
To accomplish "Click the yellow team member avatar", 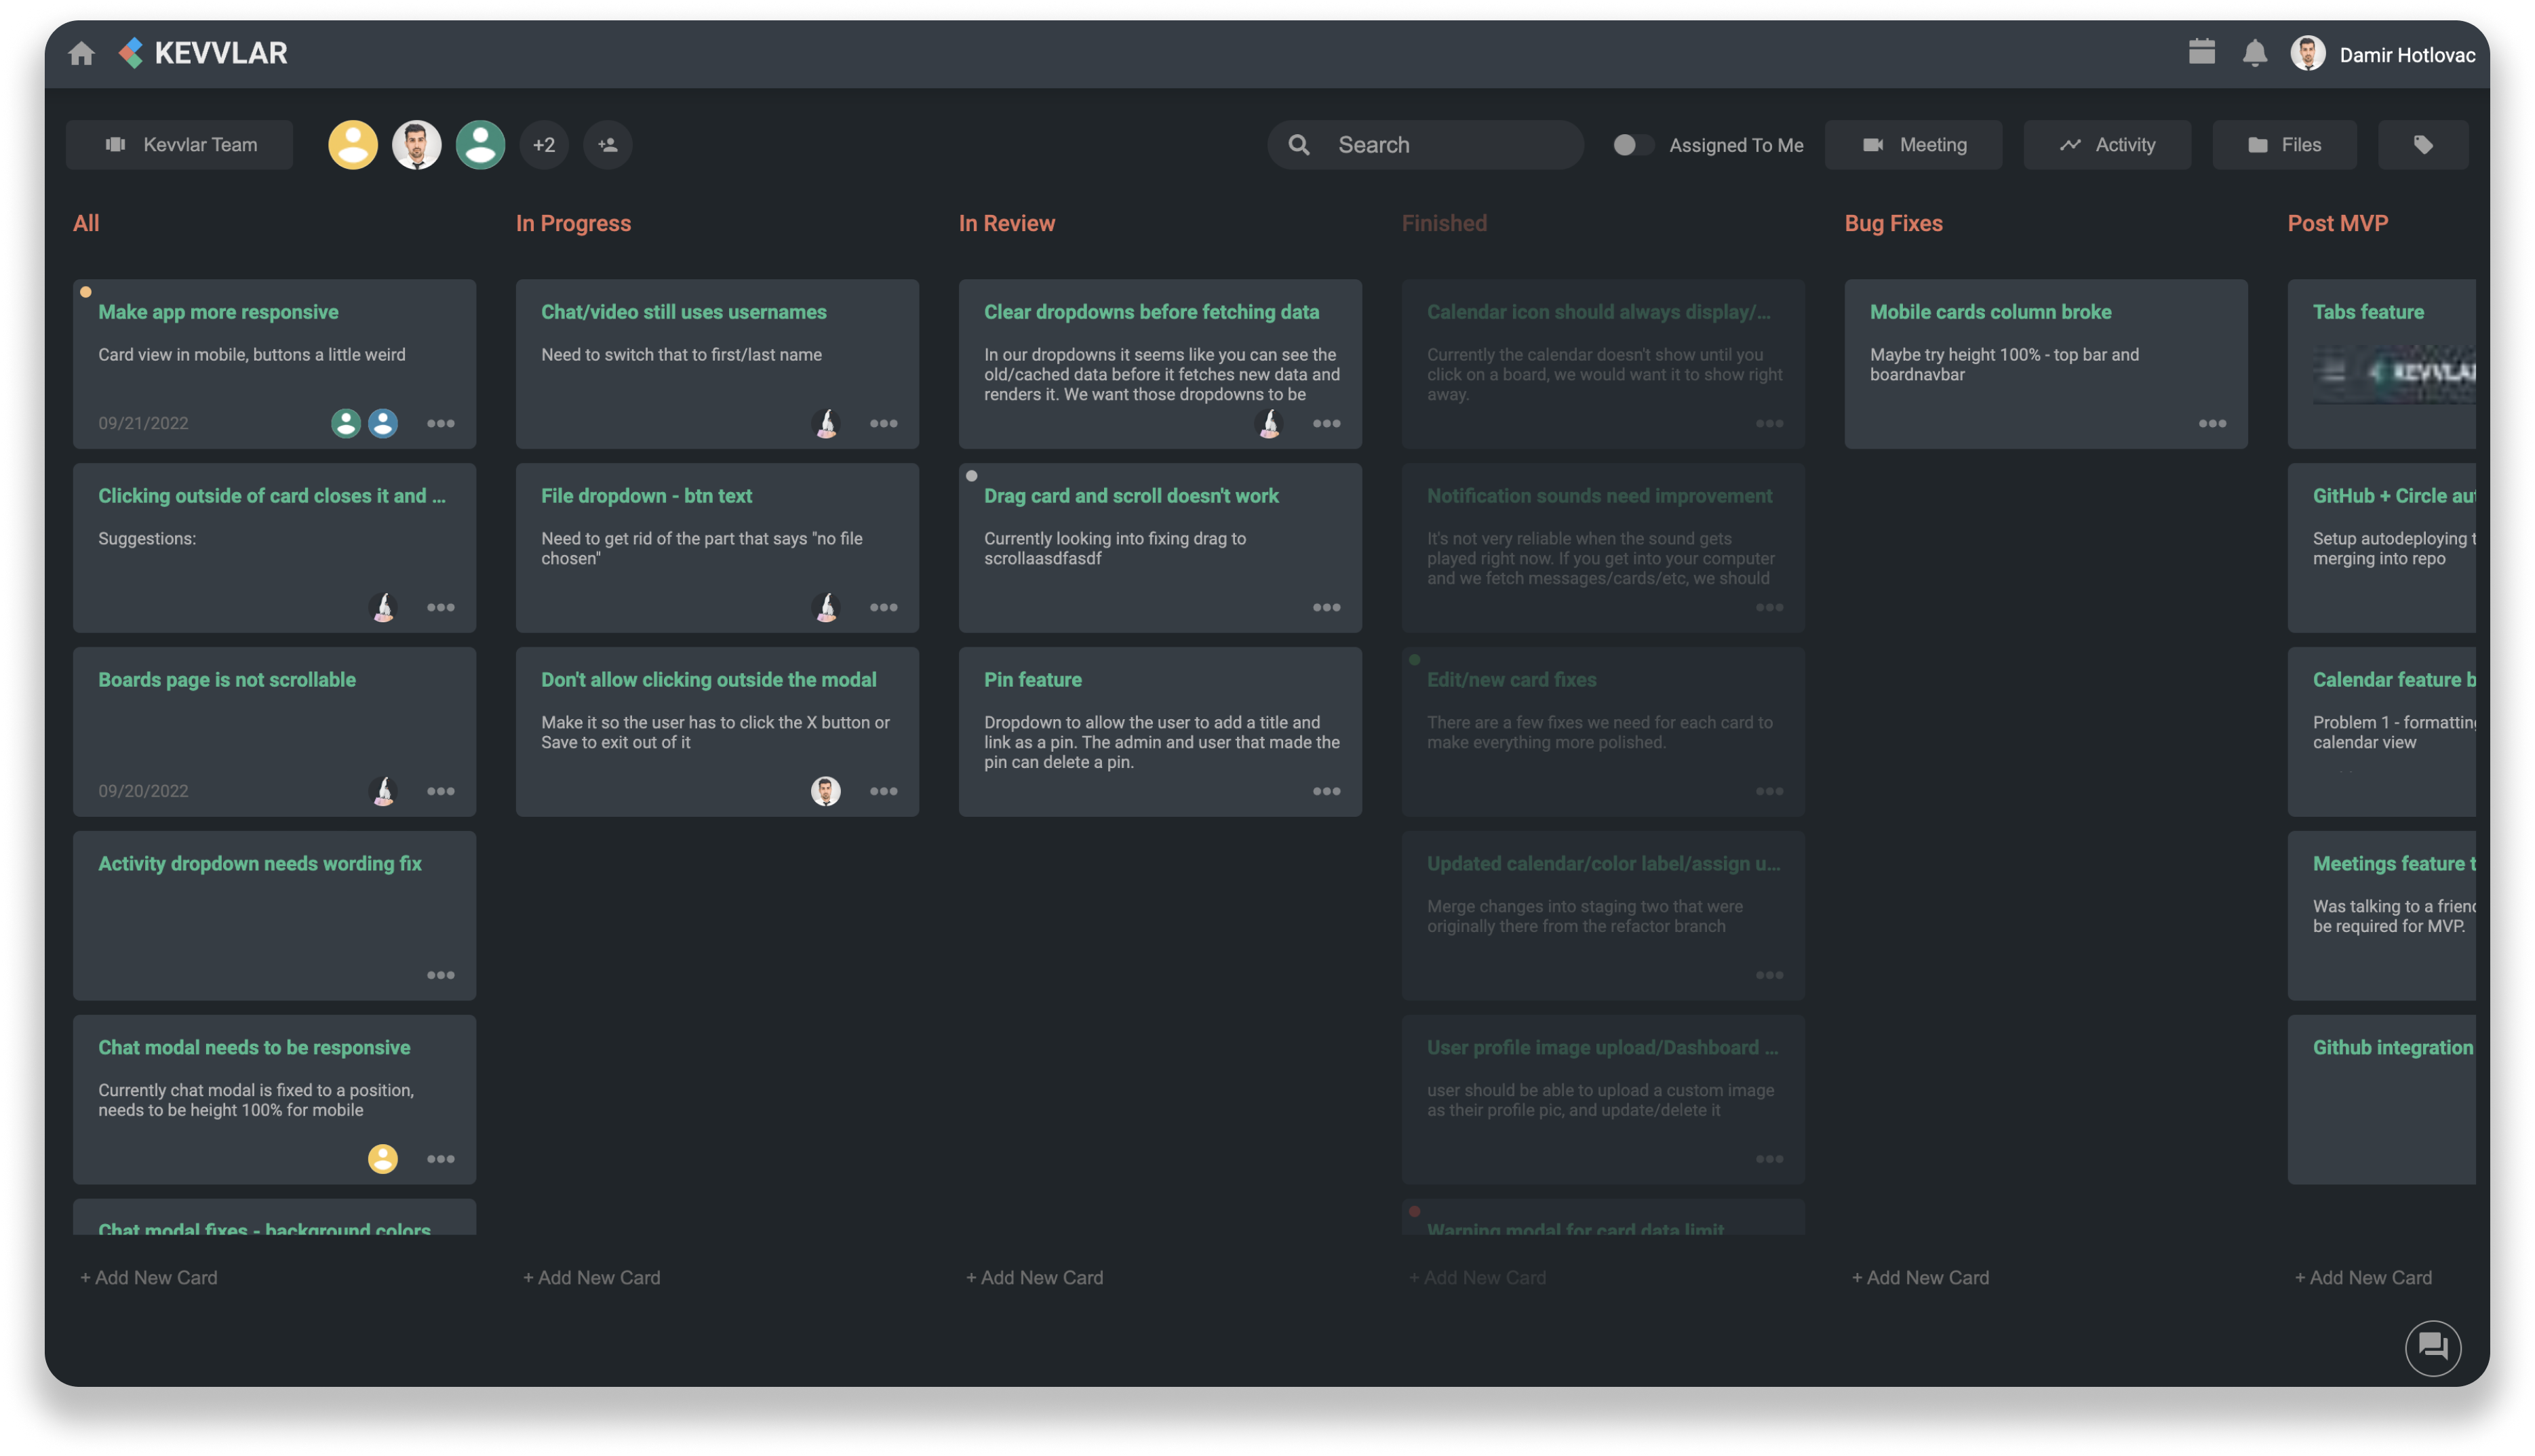I will pos(353,145).
